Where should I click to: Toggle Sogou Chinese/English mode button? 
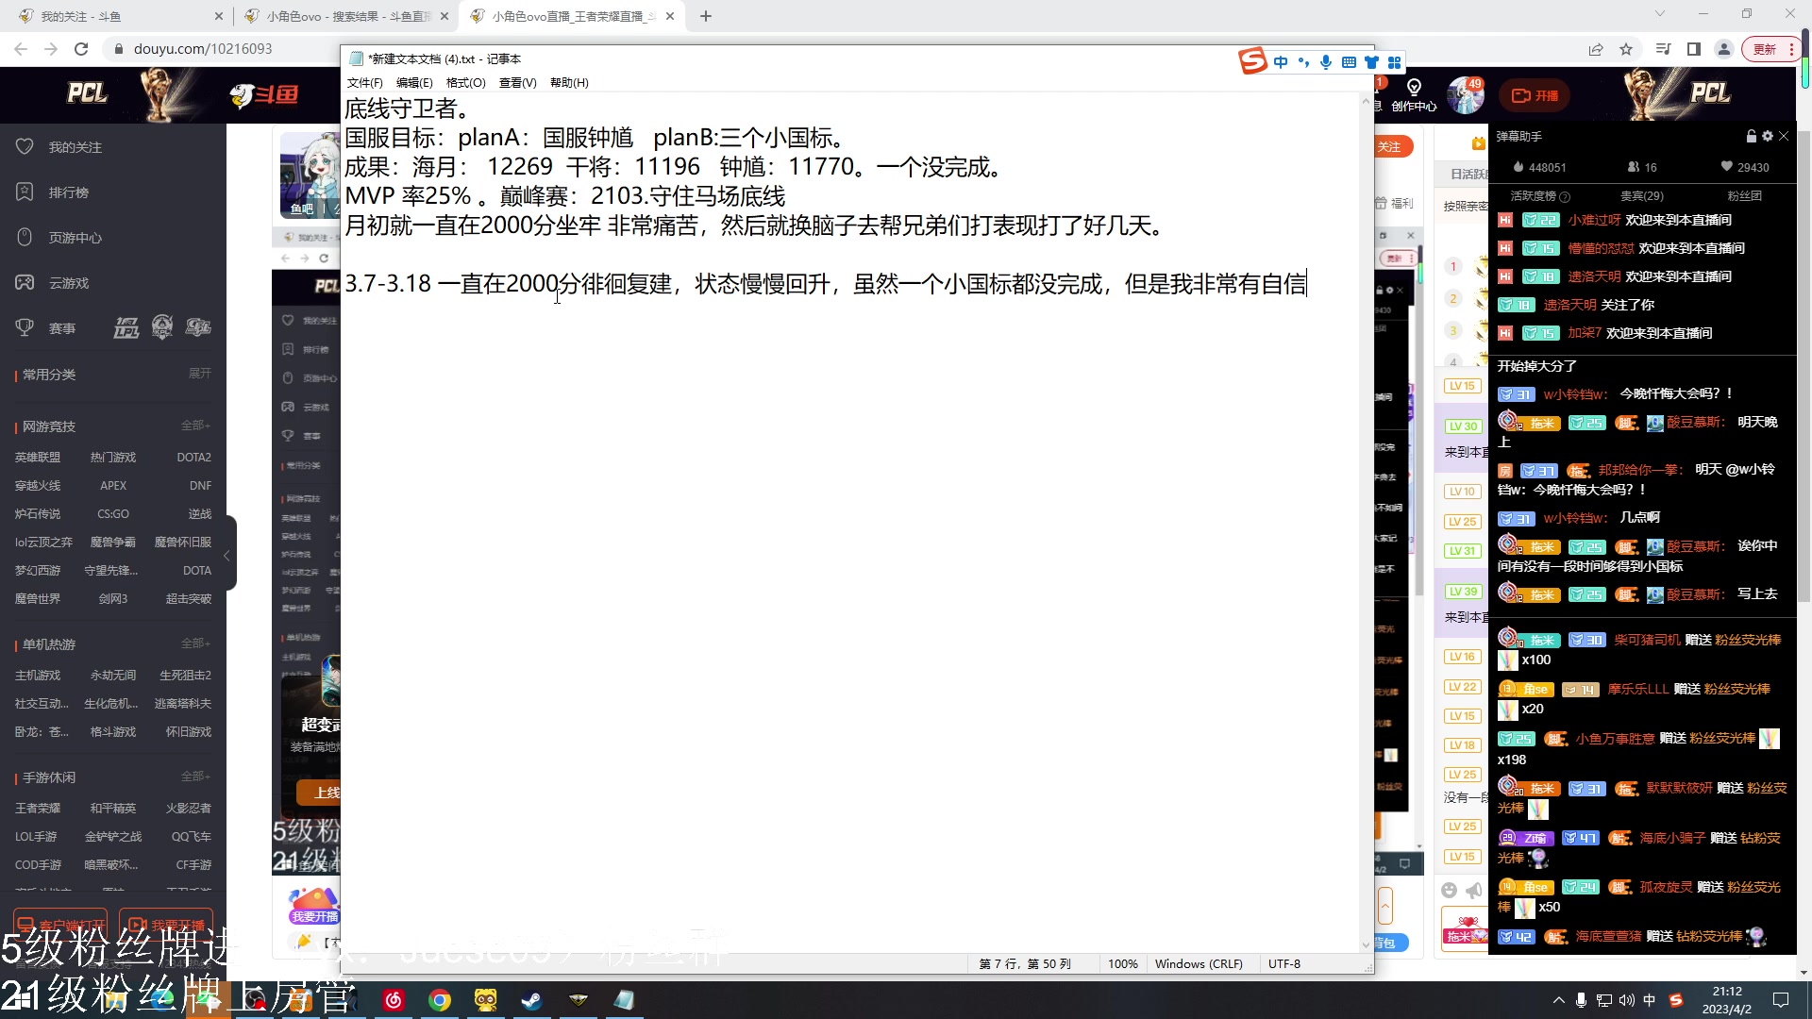(x=1281, y=62)
